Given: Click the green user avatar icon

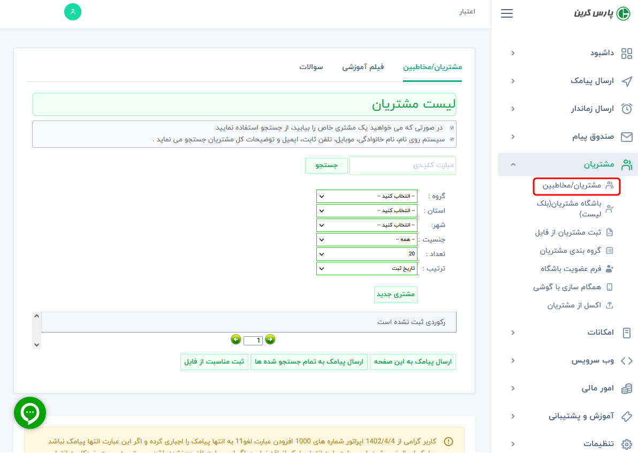Looking at the screenshot, I should coord(72,11).
